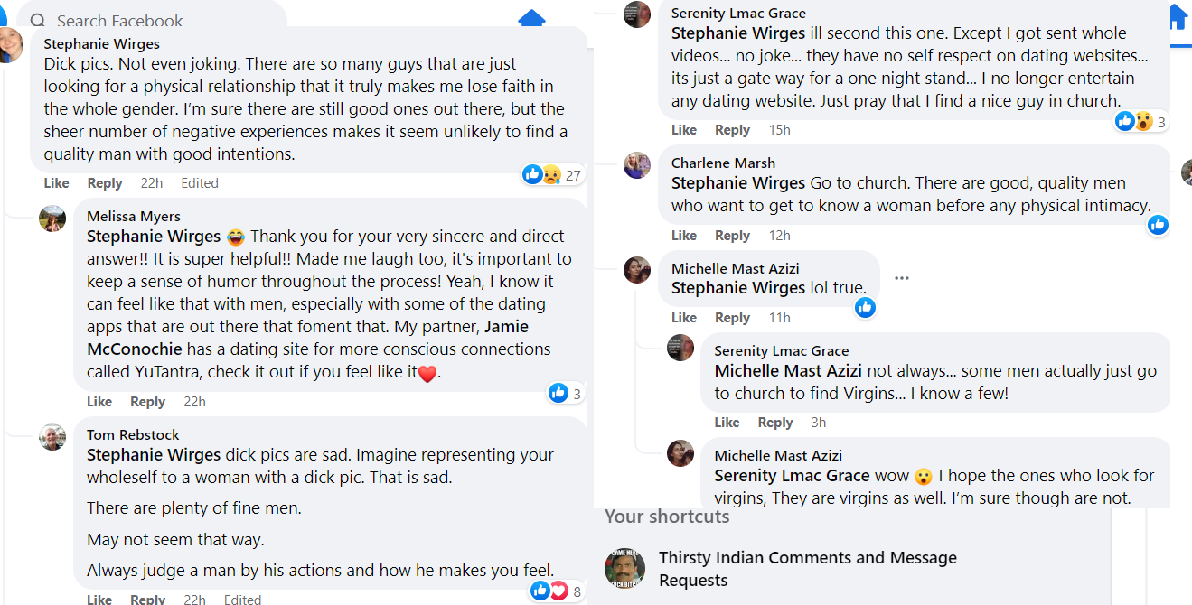Reply to Melissa Myers' comment
This screenshot has width=1192, height=605.
tap(147, 402)
